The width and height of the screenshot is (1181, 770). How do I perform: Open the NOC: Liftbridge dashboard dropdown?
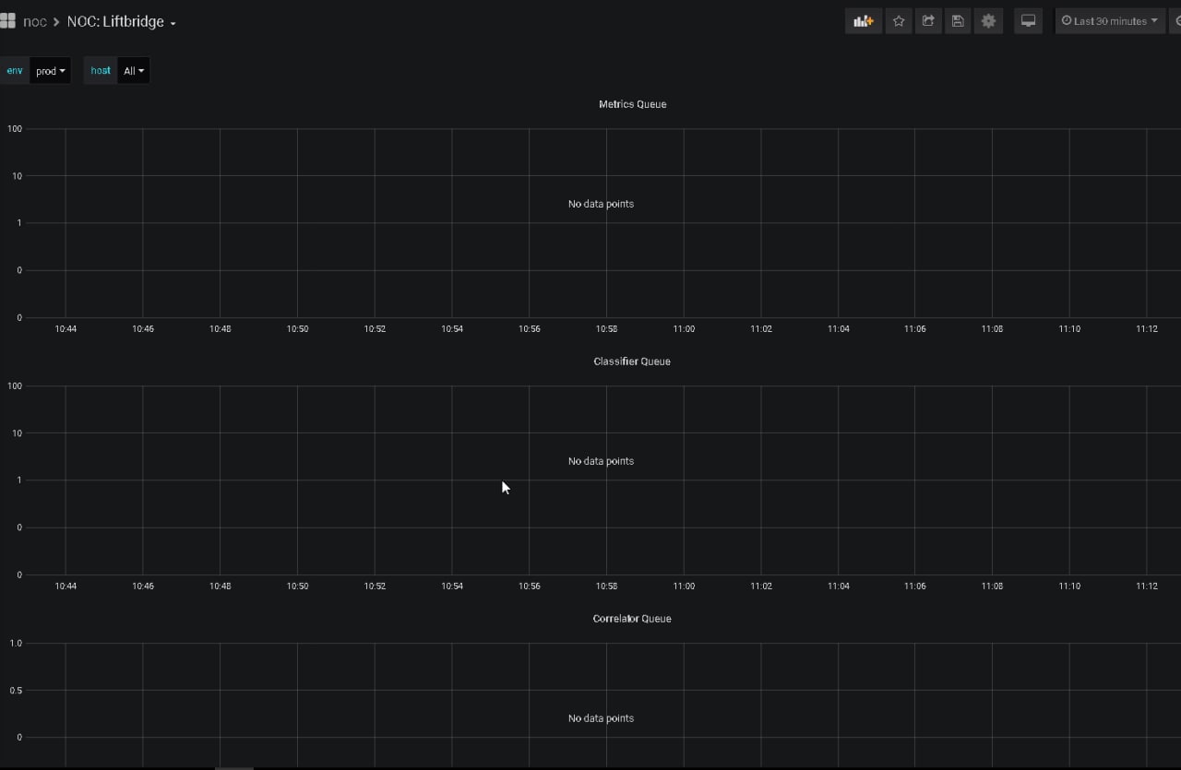click(x=121, y=22)
